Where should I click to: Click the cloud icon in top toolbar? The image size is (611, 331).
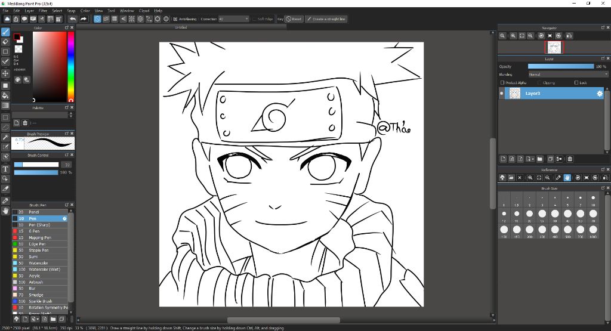pyautogui.click(x=7, y=18)
